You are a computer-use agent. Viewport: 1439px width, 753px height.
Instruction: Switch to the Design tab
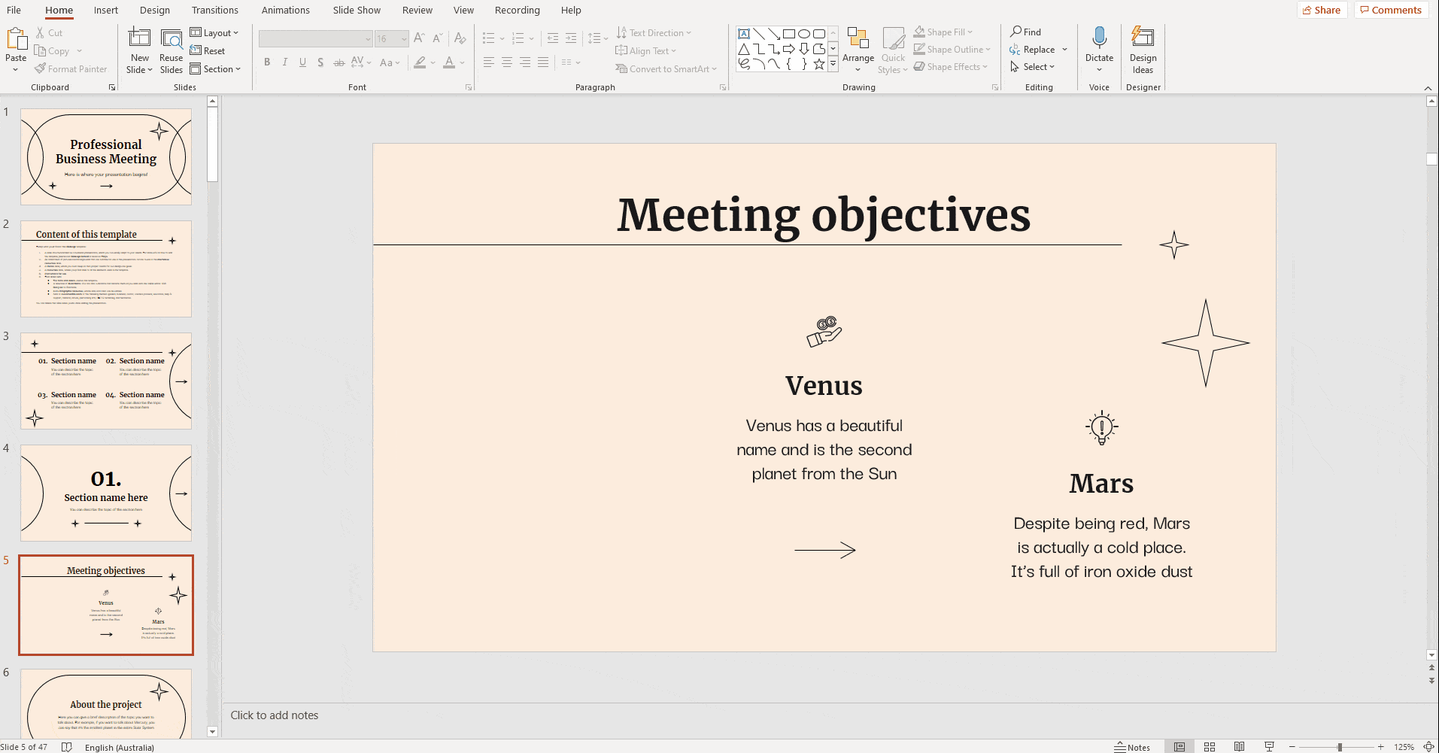155,11
